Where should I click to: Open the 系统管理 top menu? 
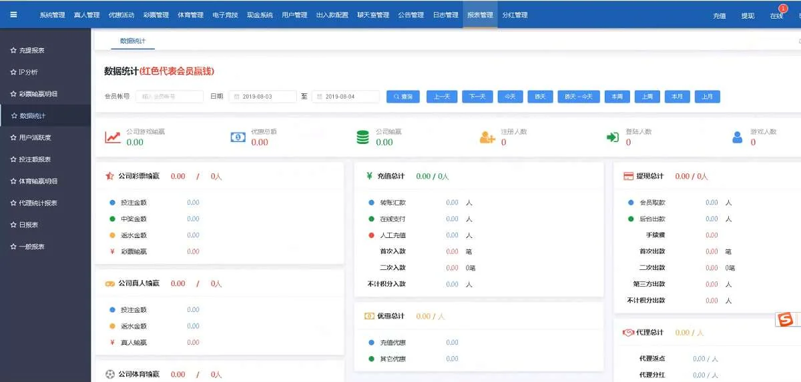52,15
